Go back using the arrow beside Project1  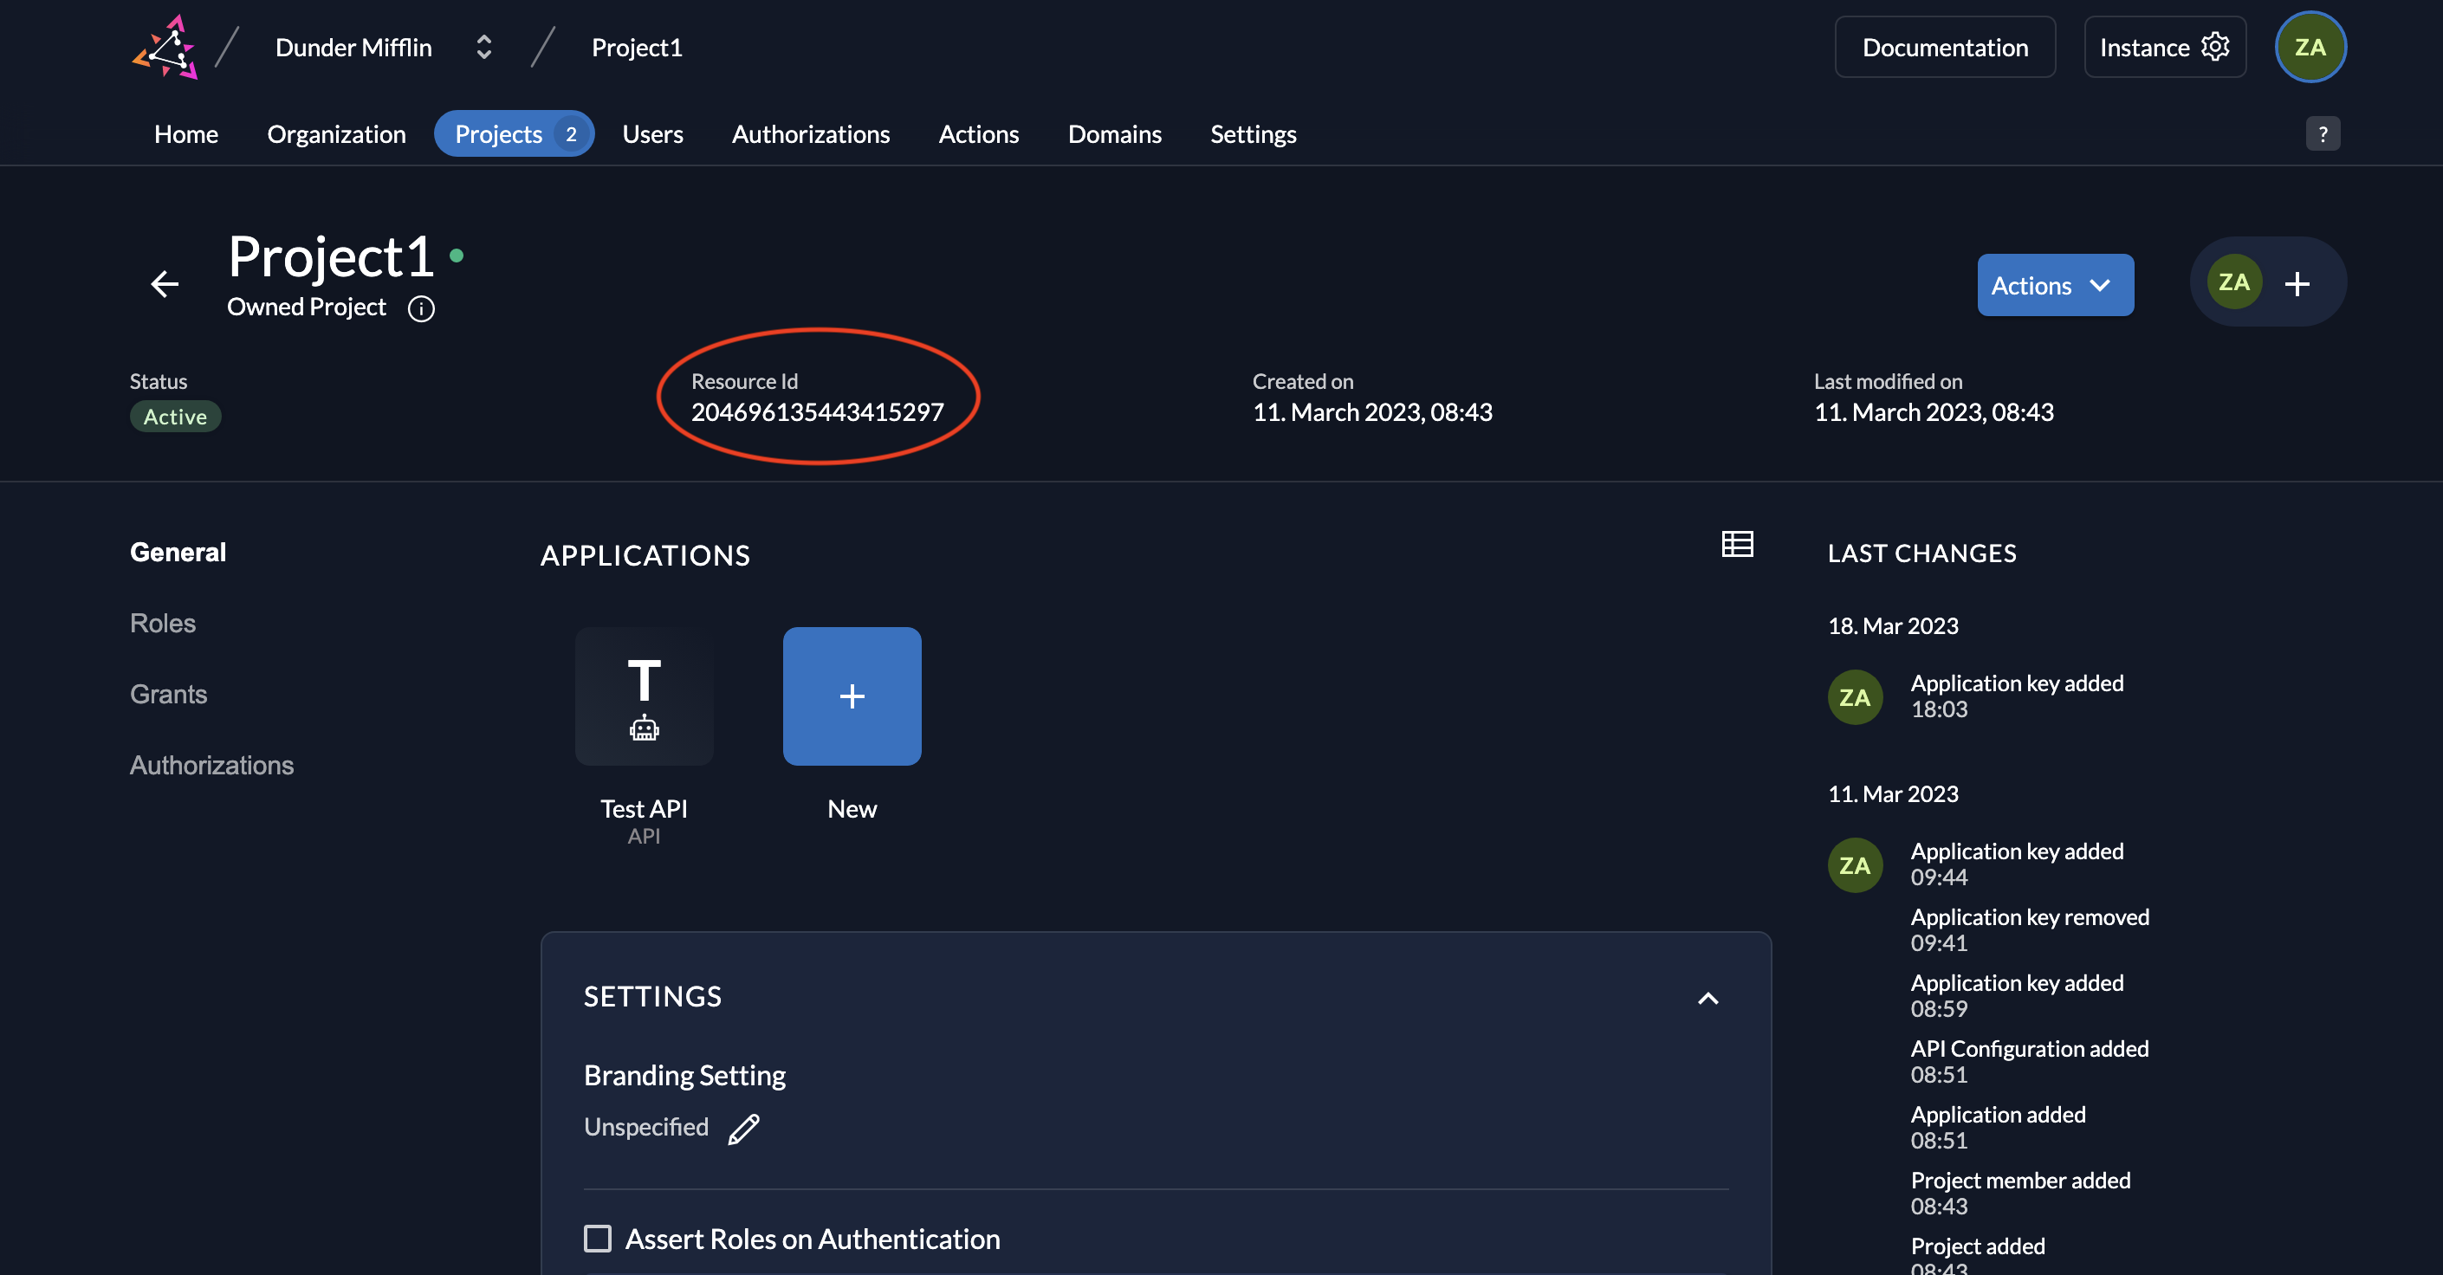pyautogui.click(x=163, y=283)
